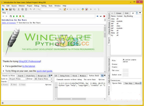The width and height of the screenshot is (144, 106).
Task: Click the Cut scissors icon
Action: click(19, 9)
